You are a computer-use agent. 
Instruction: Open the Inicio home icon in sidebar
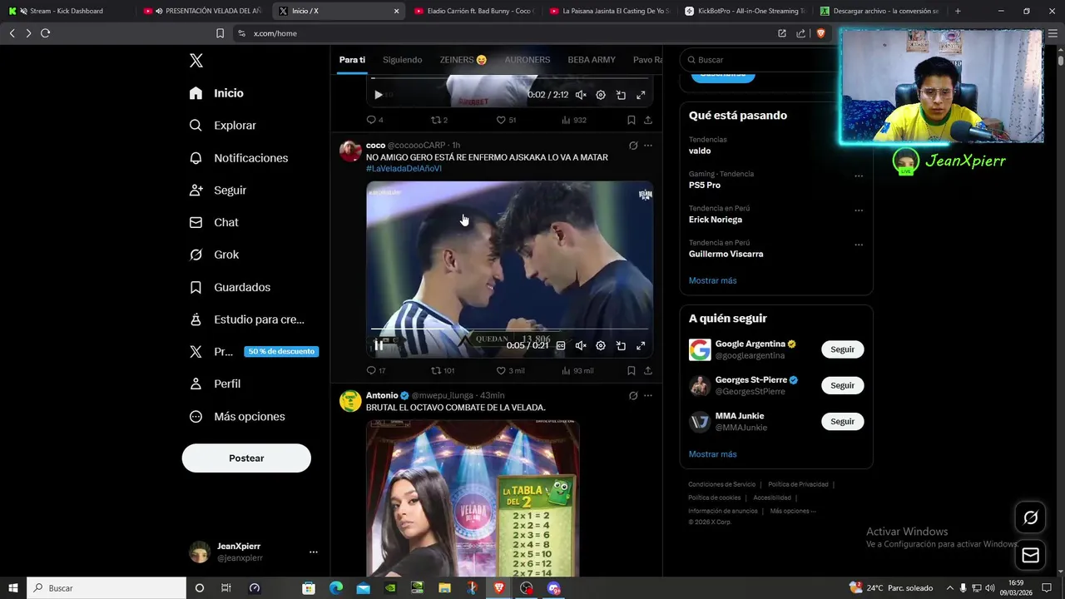(196, 93)
